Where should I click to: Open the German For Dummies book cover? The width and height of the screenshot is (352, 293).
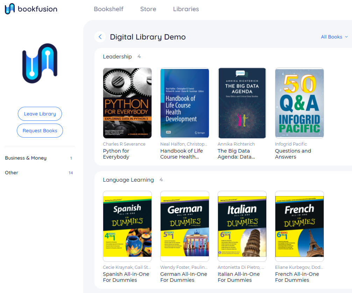(x=184, y=226)
